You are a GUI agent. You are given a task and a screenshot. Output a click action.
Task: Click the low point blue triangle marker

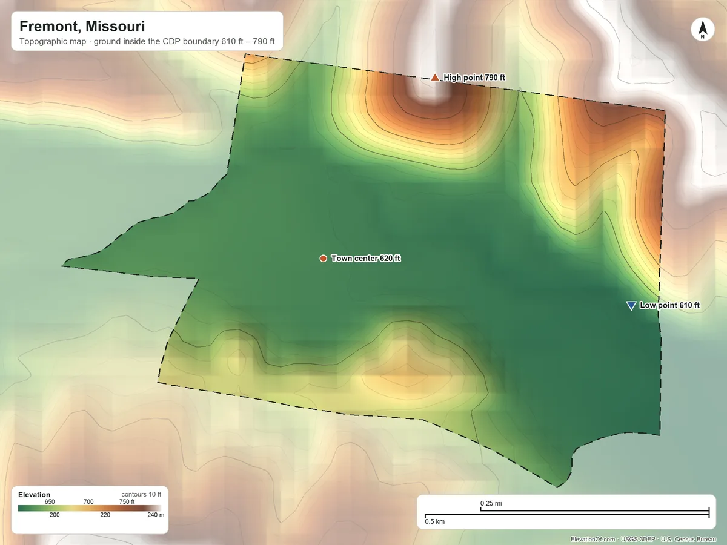(x=631, y=306)
